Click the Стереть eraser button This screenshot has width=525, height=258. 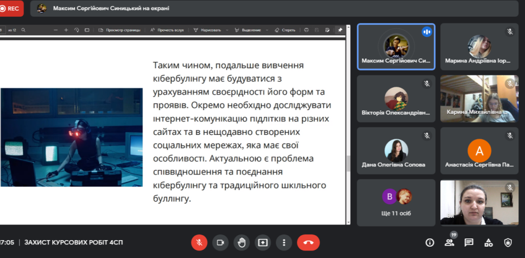coord(285,30)
